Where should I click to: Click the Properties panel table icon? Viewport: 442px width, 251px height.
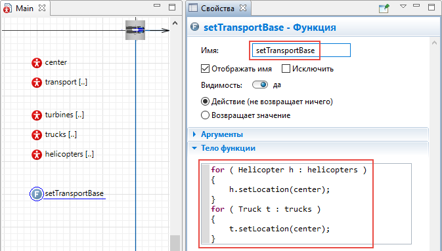click(x=193, y=8)
